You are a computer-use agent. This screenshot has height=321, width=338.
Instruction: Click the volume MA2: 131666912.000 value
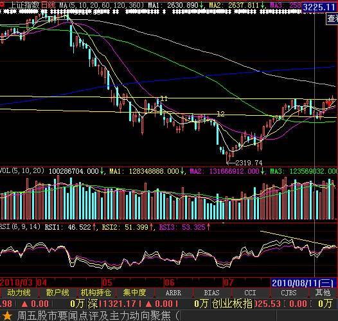pyautogui.click(x=224, y=171)
